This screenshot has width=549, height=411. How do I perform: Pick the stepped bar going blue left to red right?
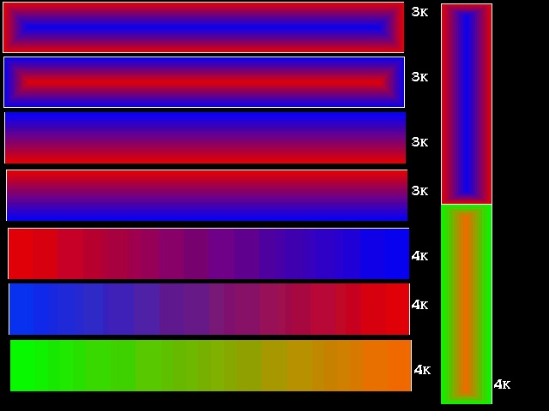click(x=209, y=309)
